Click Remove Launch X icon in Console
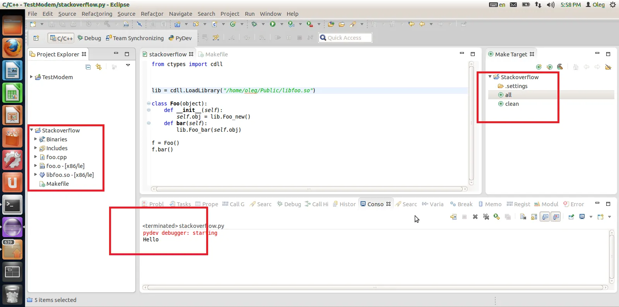Viewport: 619px width, 307px height. pos(475,217)
